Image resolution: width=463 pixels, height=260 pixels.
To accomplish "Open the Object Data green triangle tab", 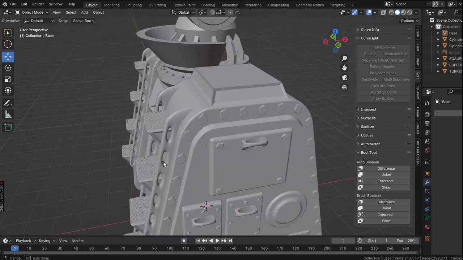I will tap(427, 218).
